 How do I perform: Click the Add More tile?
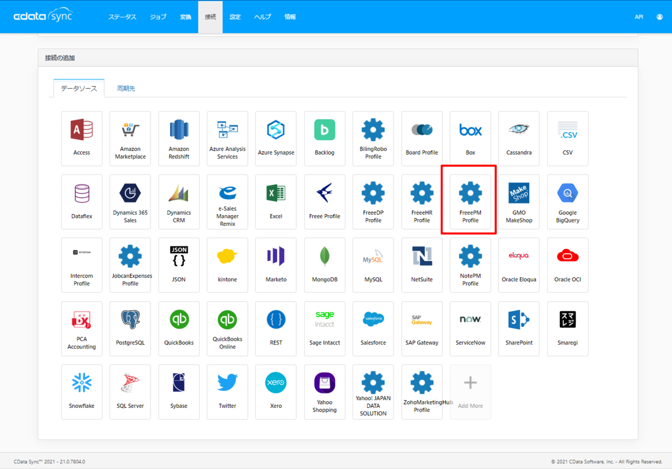[x=470, y=392]
